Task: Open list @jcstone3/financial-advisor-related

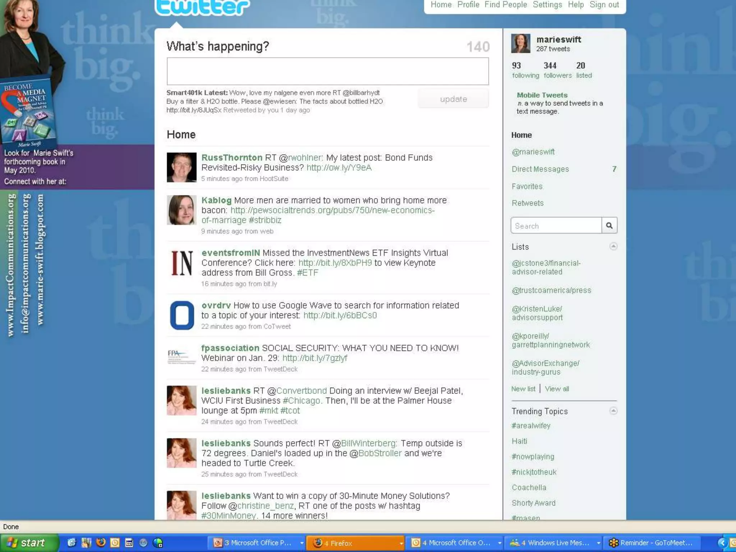Action: click(546, 267)
